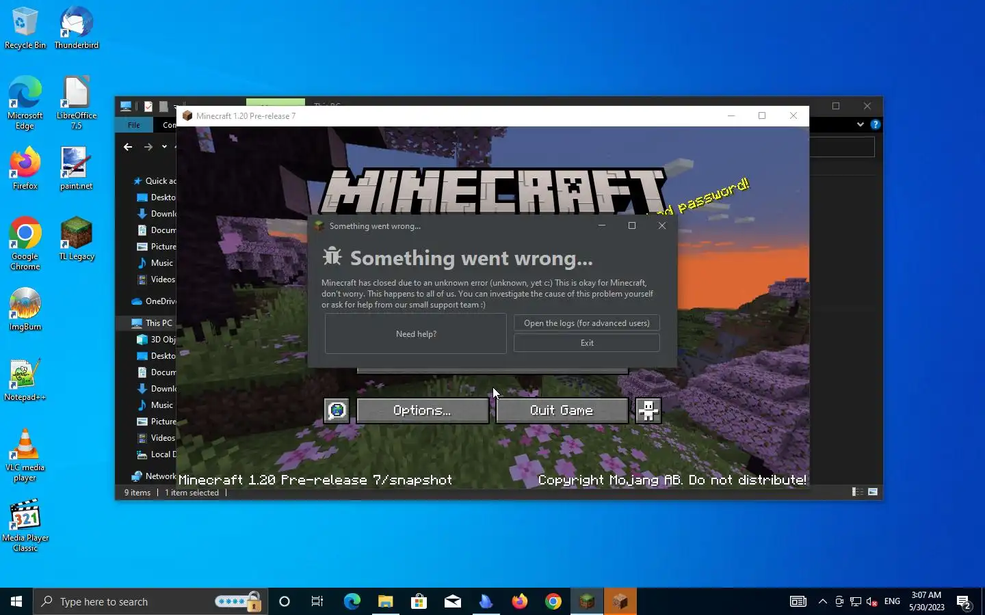Select Videos under Quick access

tap(157, 279)
